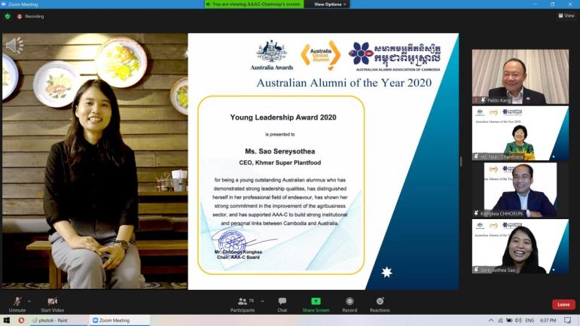The width and height of the screenshot is (580, 326).
Task: Click the ENG language indicator
Action: [530, 321]
